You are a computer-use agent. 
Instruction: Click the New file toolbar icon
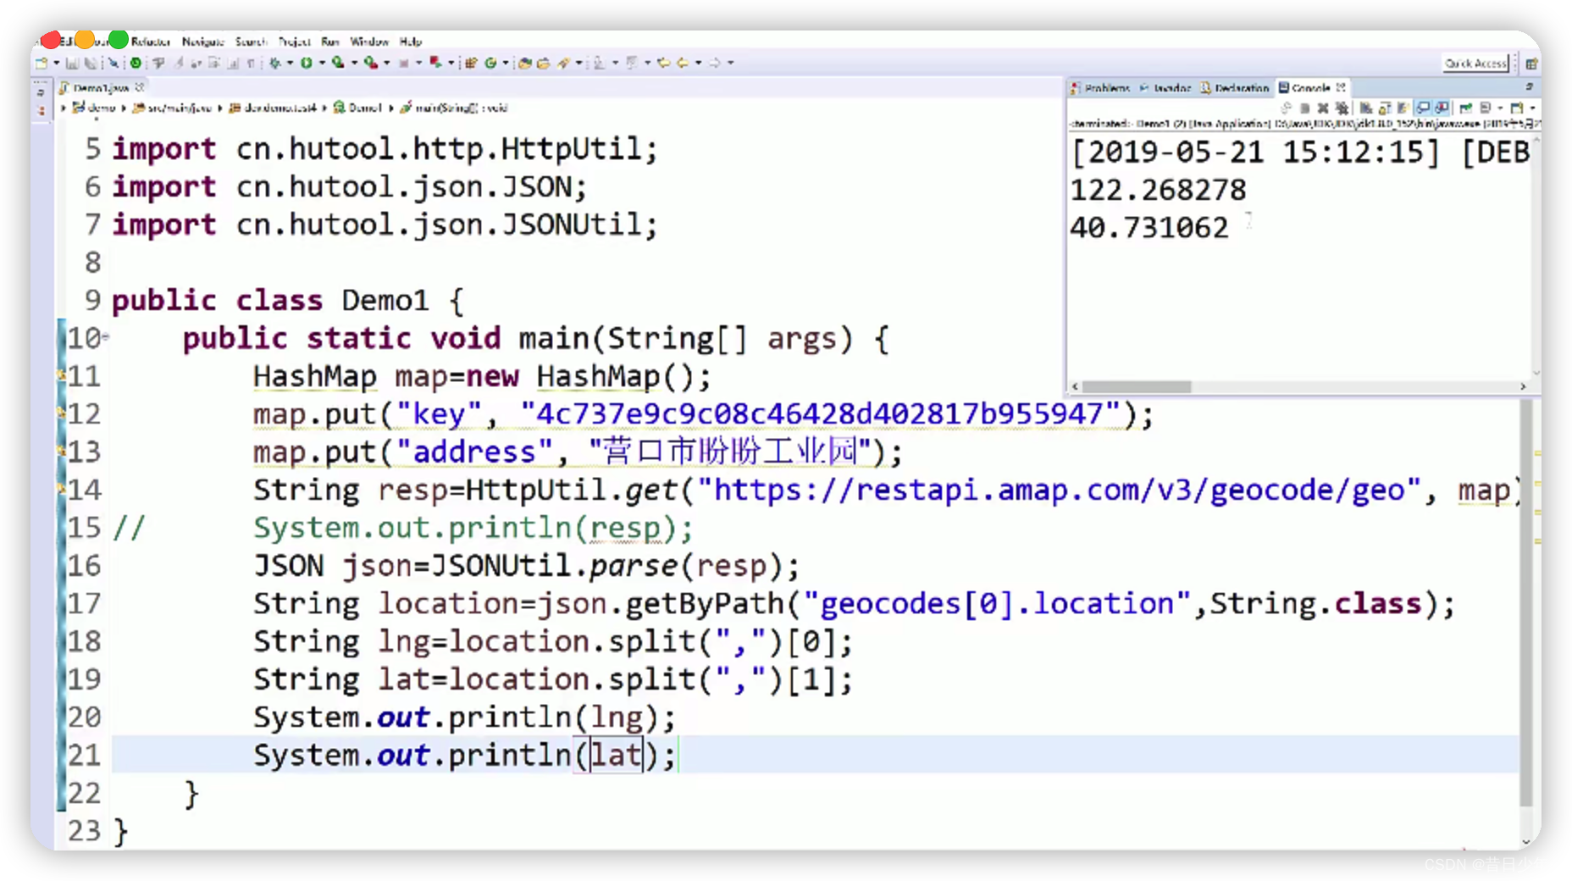[41, 63]
